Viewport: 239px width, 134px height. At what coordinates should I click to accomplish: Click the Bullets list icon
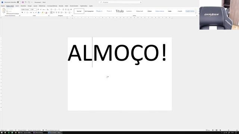(52, 9)
